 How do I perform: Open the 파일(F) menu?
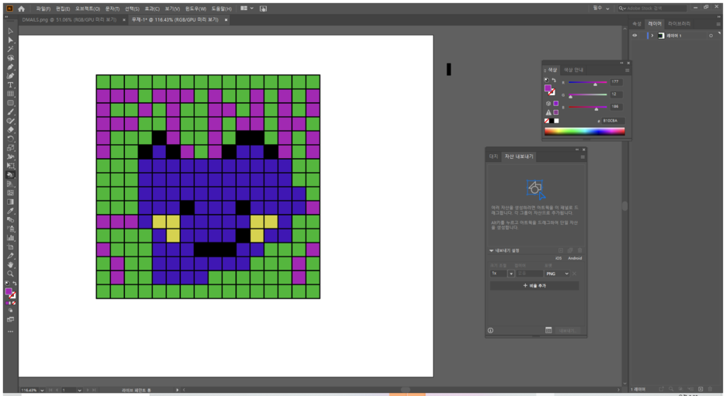[43, 9]
